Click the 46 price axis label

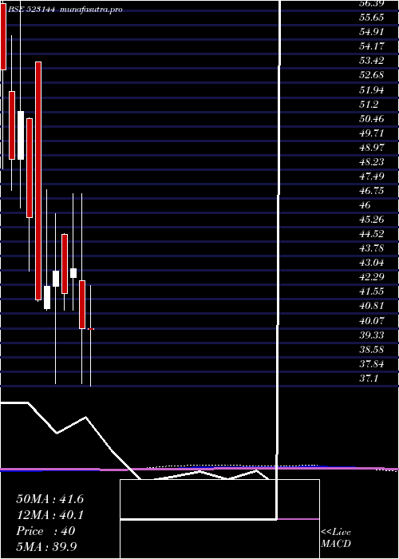pos(365,205)
